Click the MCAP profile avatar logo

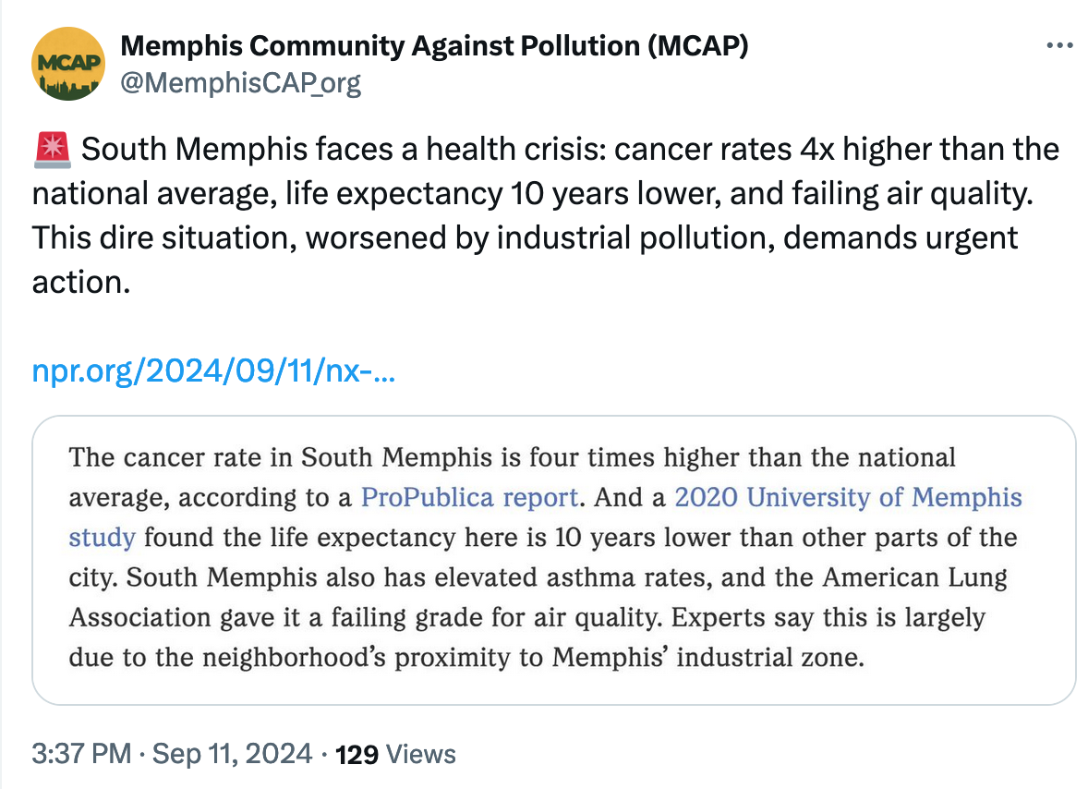click(x=68, y=64)
